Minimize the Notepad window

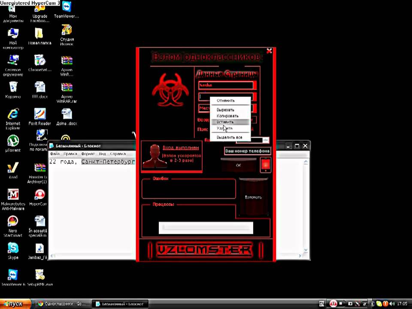coord(288,146)
